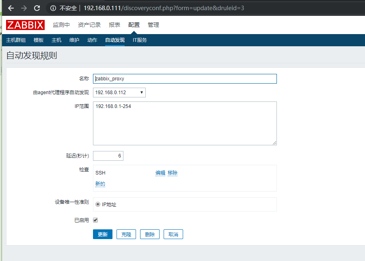Viewport: 365px width, 261px height.
Task: Click the 更新 button
Action: coord(103,234)
